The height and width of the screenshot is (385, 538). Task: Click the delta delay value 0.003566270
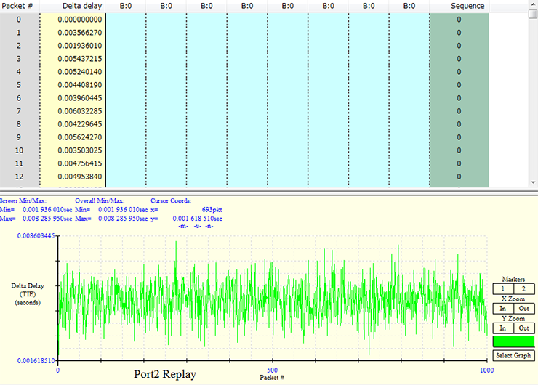79,33
